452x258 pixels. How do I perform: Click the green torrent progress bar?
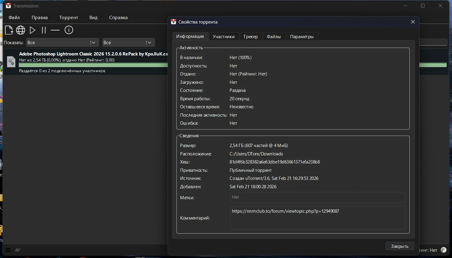pyautogui.click(x=92, y=65)
